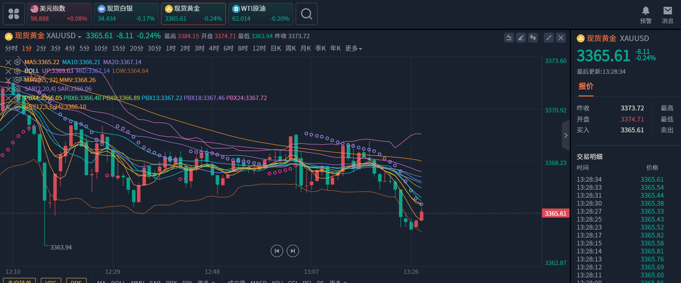Shrink the chart with the collapse-arrows icon
This screenshot has height=283, width=681.
point(549,38)
